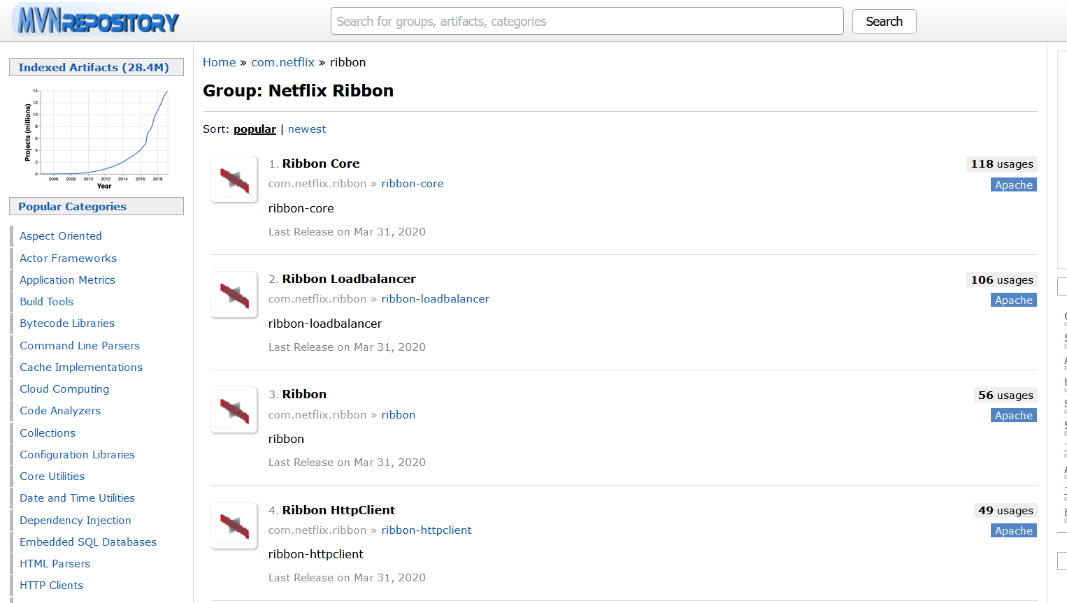Open the HTML Parsers category

click(x=55, y=564)
